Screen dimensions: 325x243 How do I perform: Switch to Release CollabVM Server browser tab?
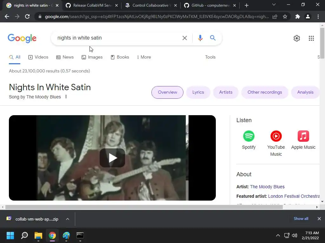coord(92,5)
